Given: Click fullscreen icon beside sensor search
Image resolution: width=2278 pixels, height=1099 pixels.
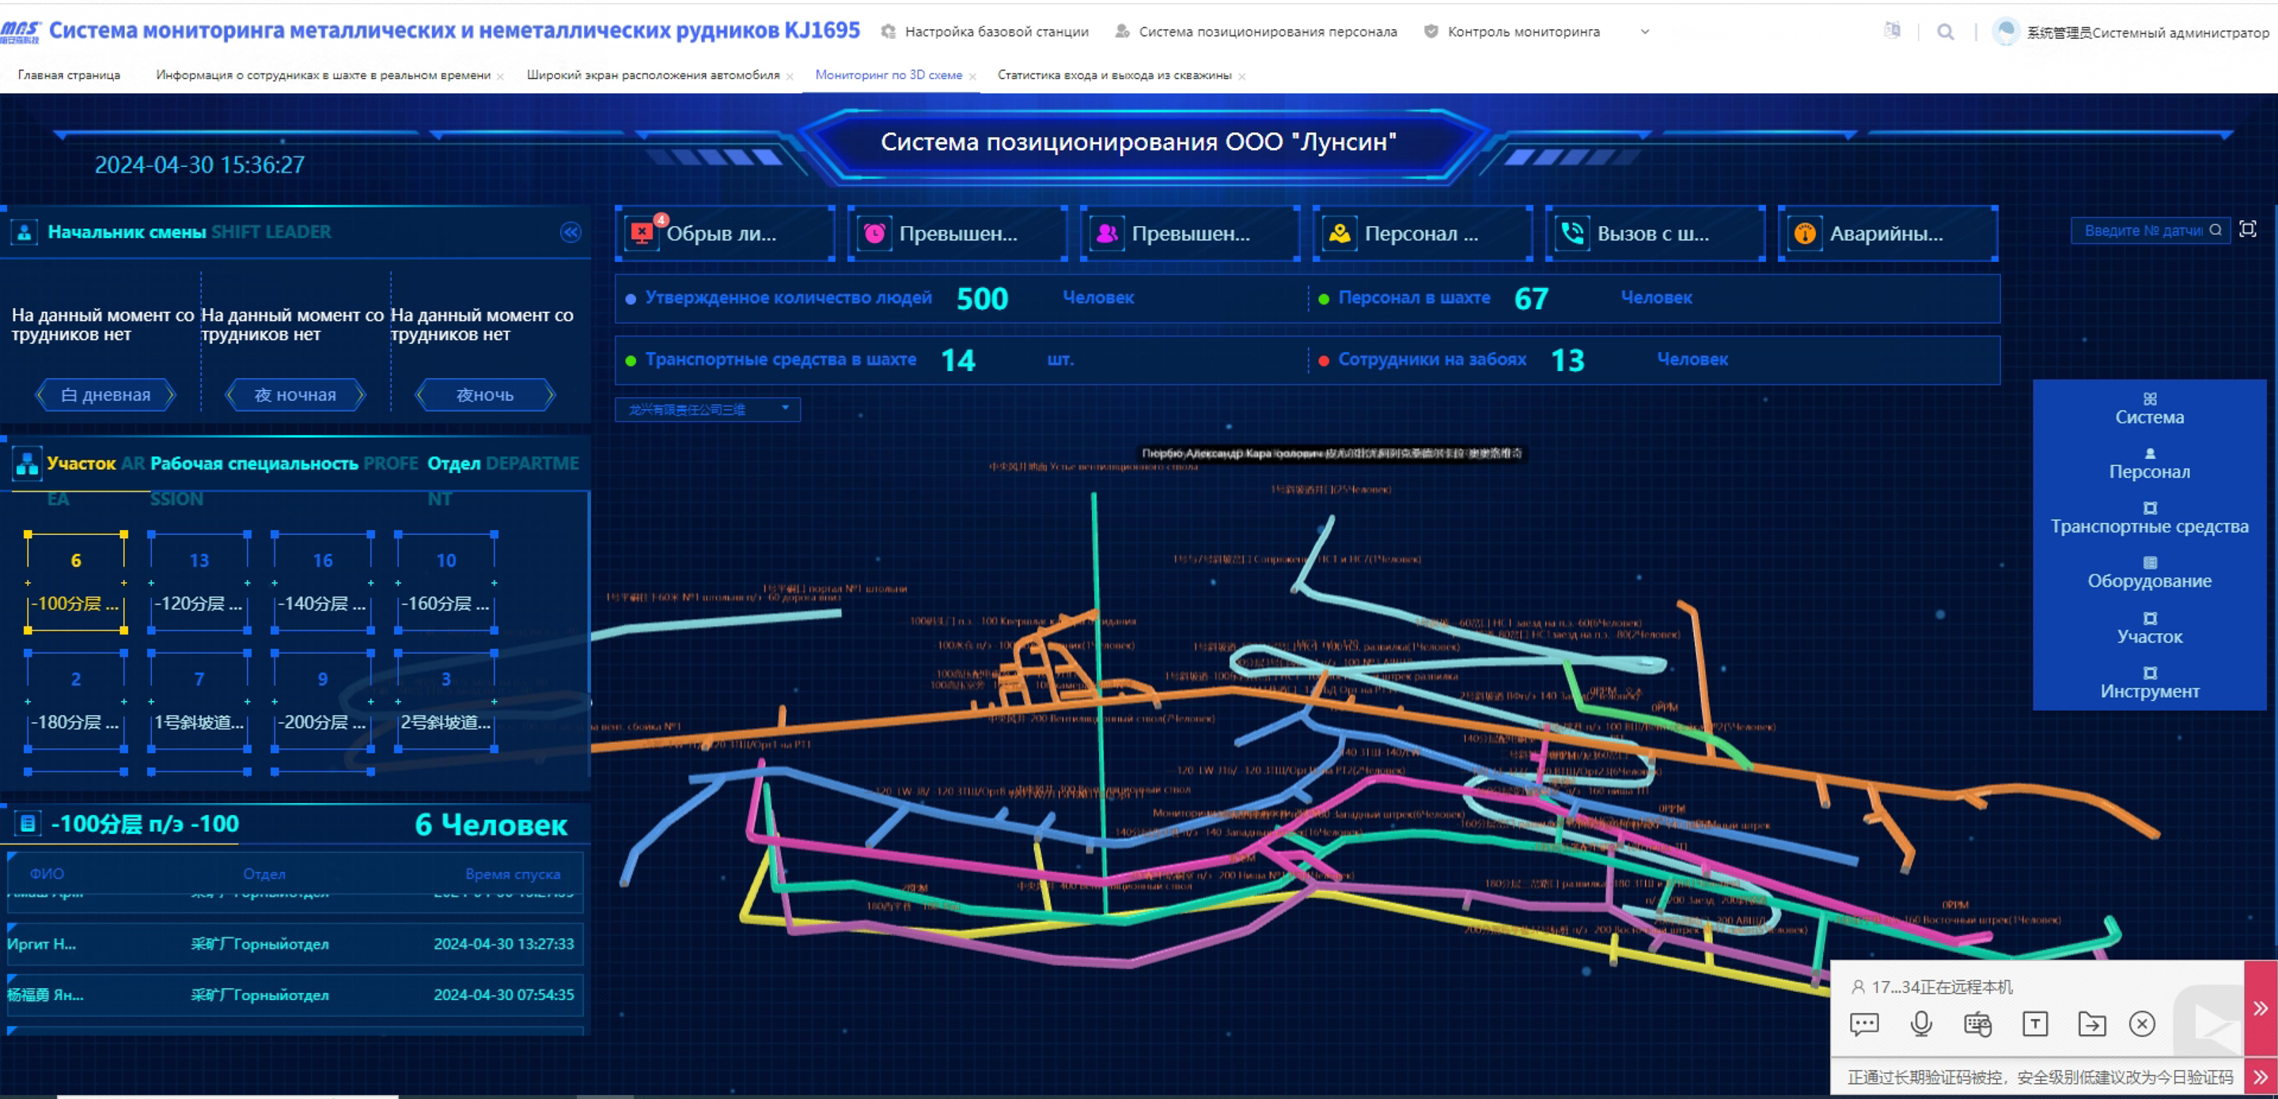Looking at the screenshot, I should tap(2247, 230).
